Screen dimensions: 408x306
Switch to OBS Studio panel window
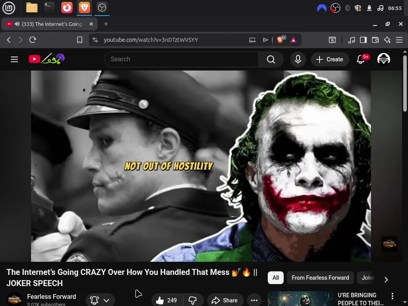(102, 8)
